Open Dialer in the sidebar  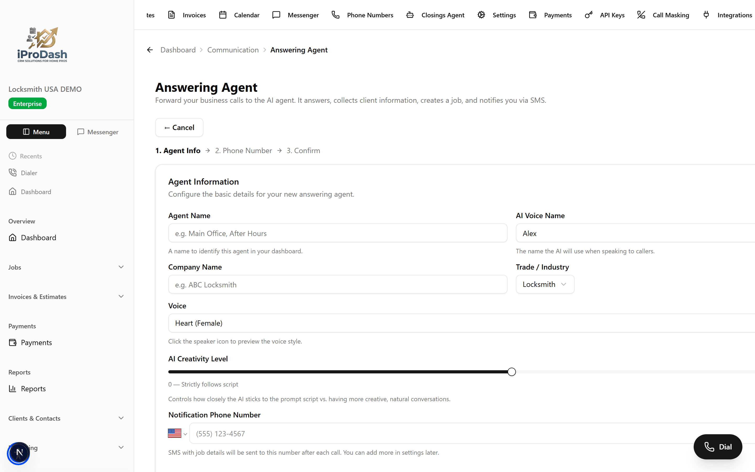pyautogui.click(x=23, y=173)
